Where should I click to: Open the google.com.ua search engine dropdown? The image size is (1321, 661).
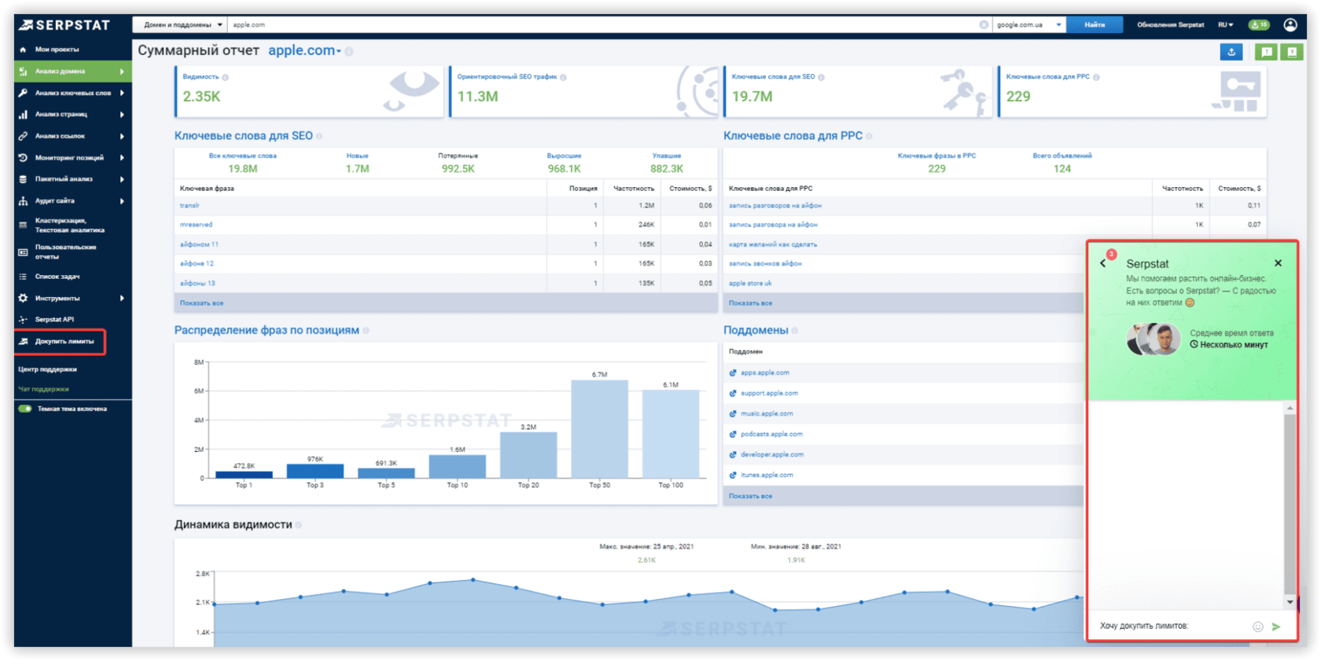(1028, 25)
